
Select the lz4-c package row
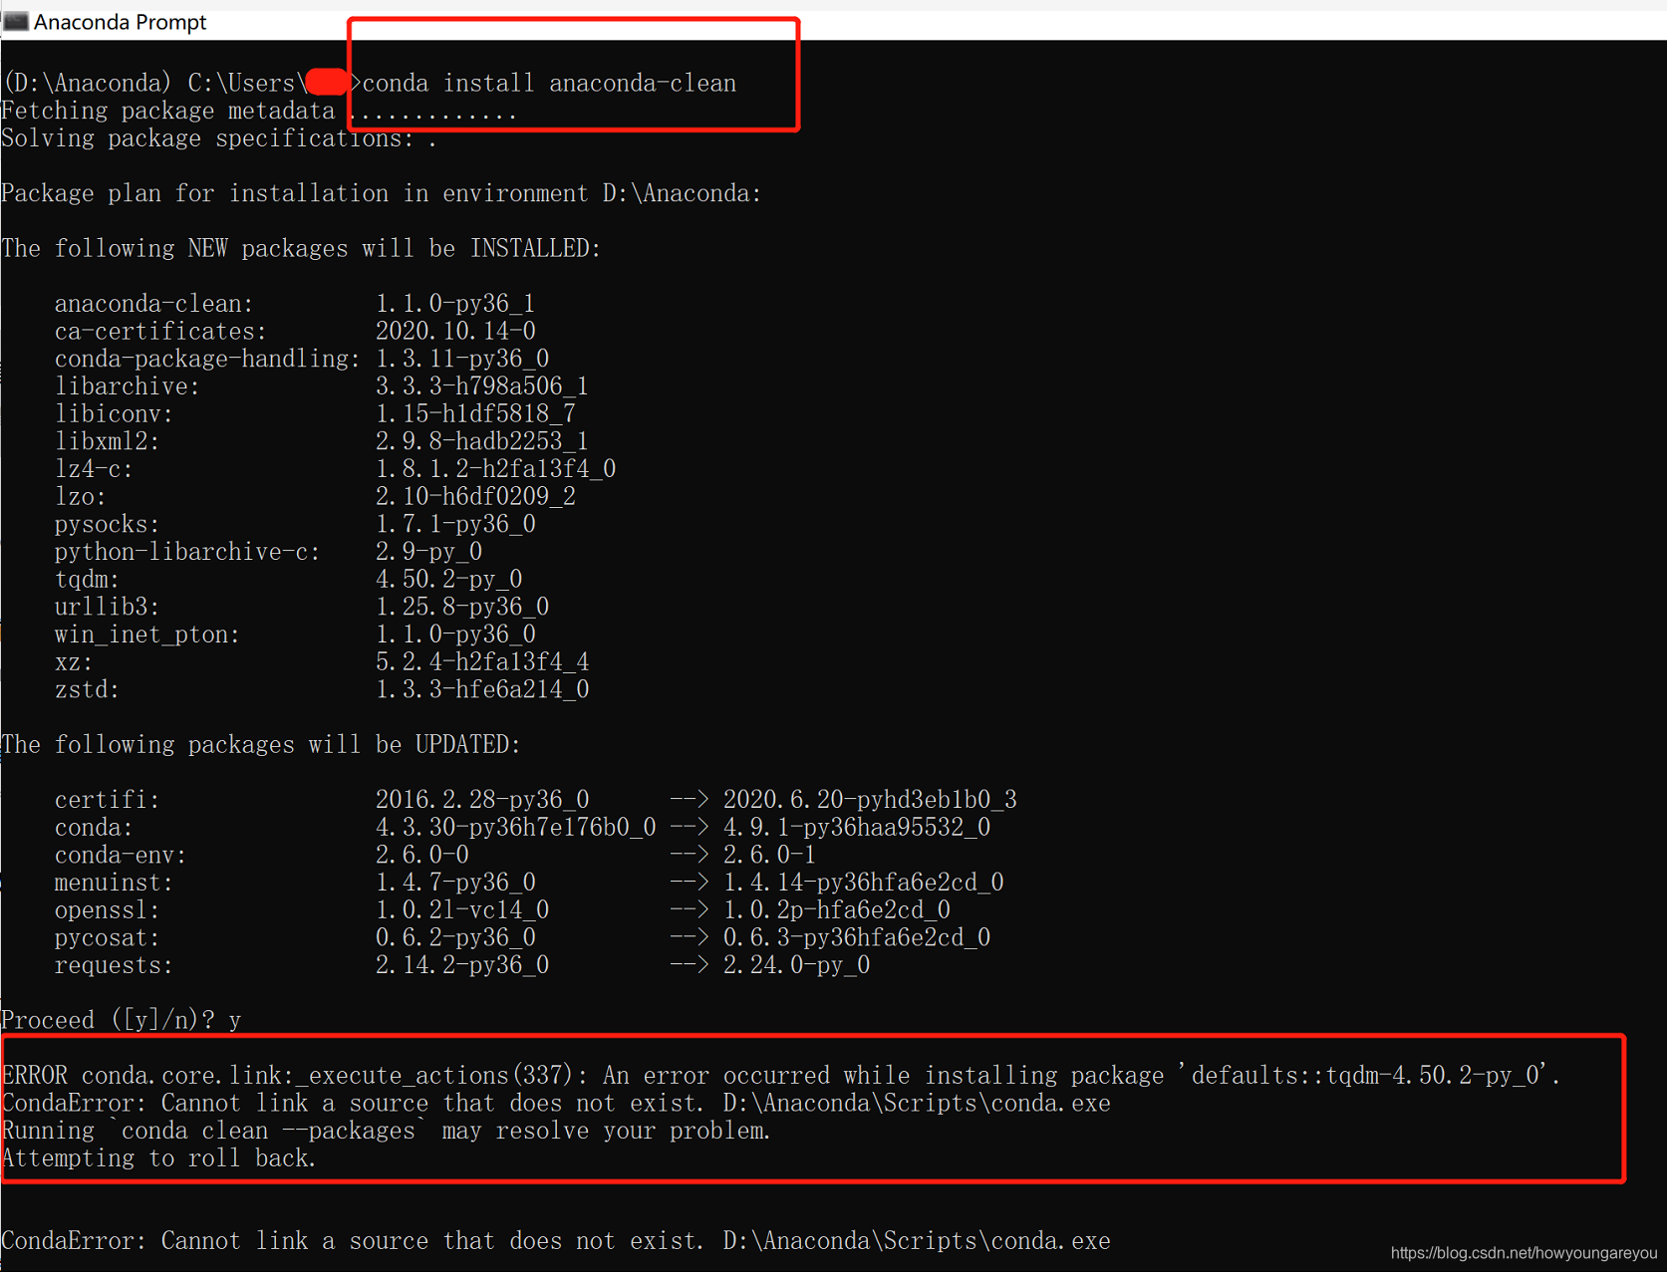point(335,469)
